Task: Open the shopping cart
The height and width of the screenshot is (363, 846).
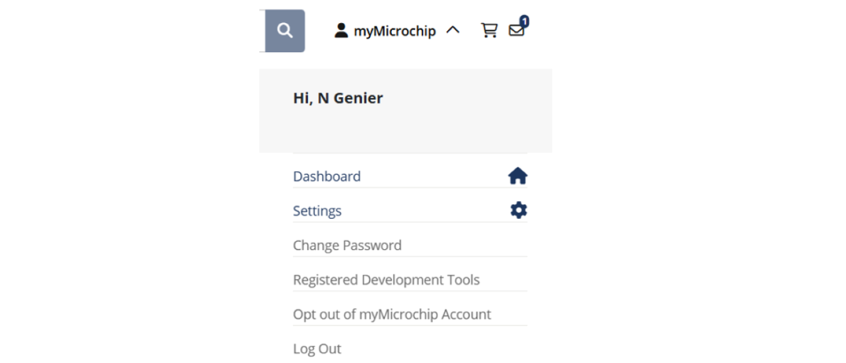Action: pyautogui.click(x=489, y=30)
